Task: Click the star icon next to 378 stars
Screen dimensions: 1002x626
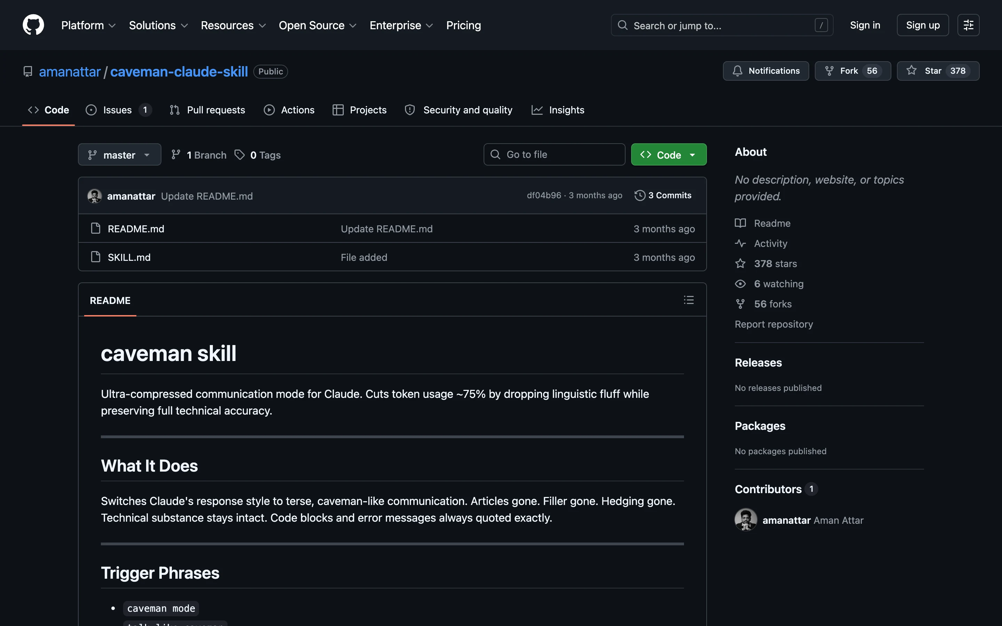Action: pyautogui.click(x=740, y=264)
